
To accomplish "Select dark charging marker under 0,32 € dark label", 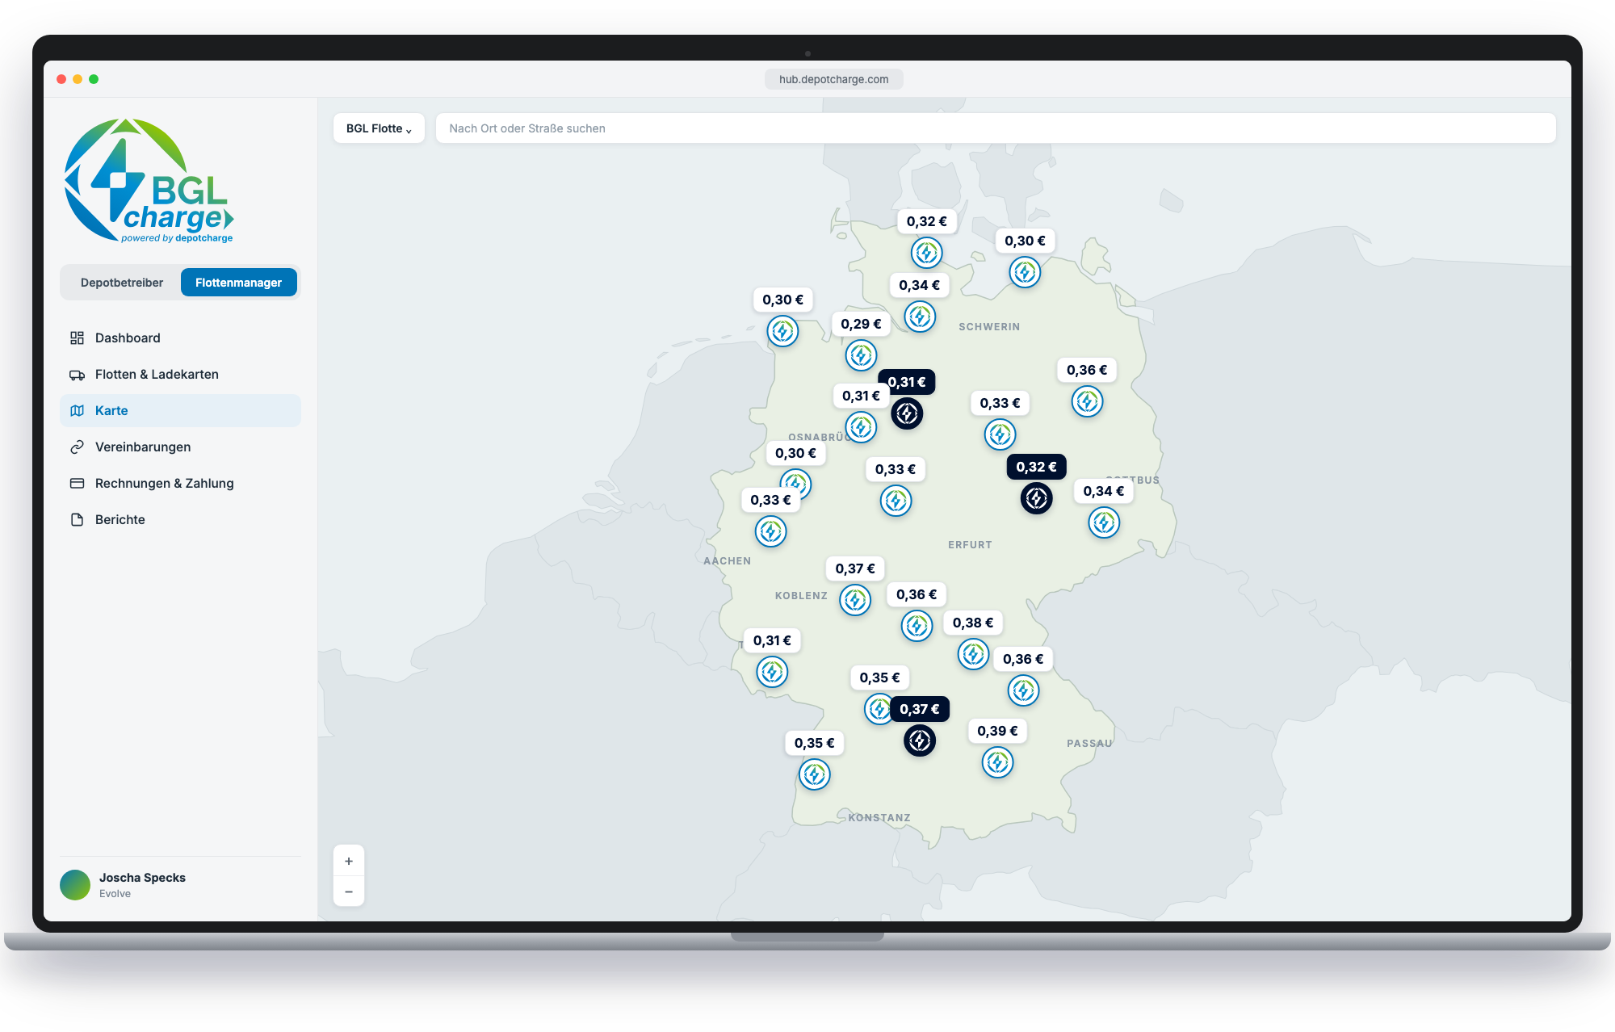I will [x=1036, y=498].
